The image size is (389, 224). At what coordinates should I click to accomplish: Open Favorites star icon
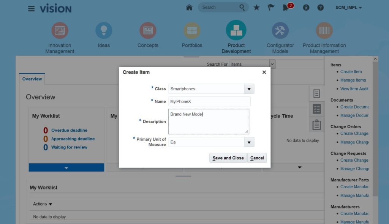click(x=257, y=8)
